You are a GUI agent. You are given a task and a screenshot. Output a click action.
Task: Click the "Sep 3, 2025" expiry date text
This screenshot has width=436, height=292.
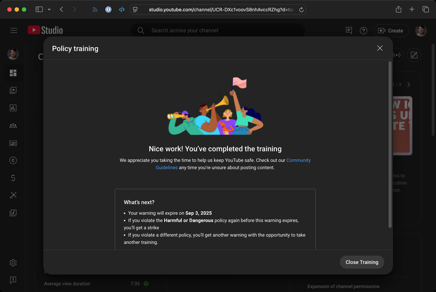199,213
